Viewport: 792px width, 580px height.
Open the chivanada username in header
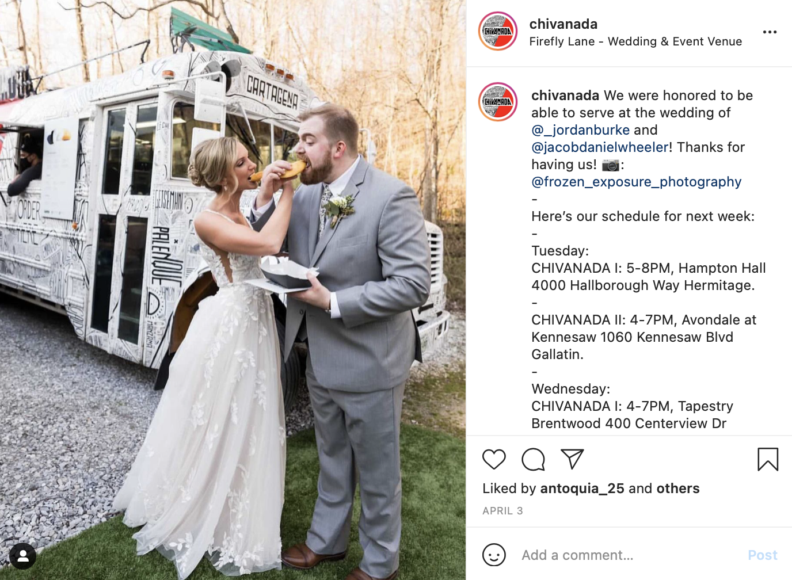tap(563, 24)
